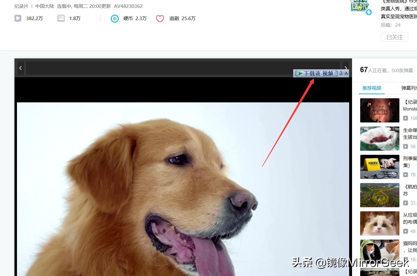
Task: Click the 投稿: 24 text
Action: pos(391,25)
